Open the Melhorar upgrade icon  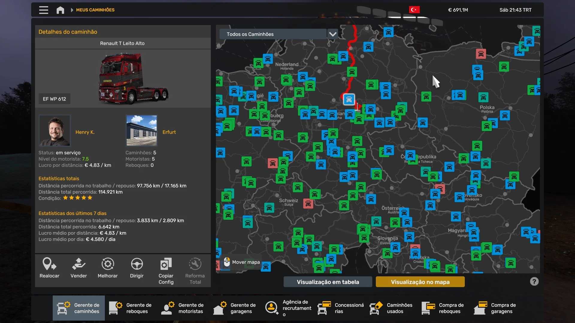coord(108,264)
